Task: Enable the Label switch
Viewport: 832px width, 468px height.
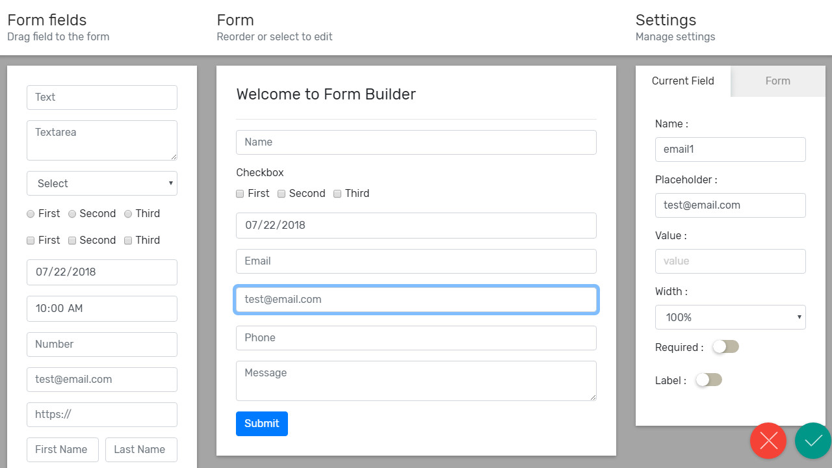Action: (708, 380)
